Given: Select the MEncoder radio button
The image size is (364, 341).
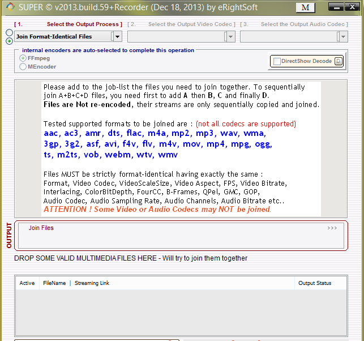Looking at the screenshot, I should pyautogui.click(x=23, y=67).
